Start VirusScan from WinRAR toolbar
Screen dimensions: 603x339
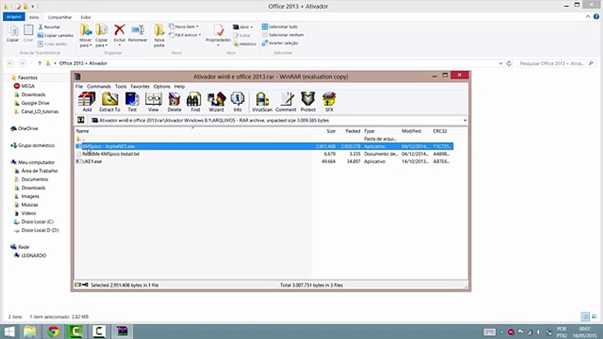(x=262, y=102)
